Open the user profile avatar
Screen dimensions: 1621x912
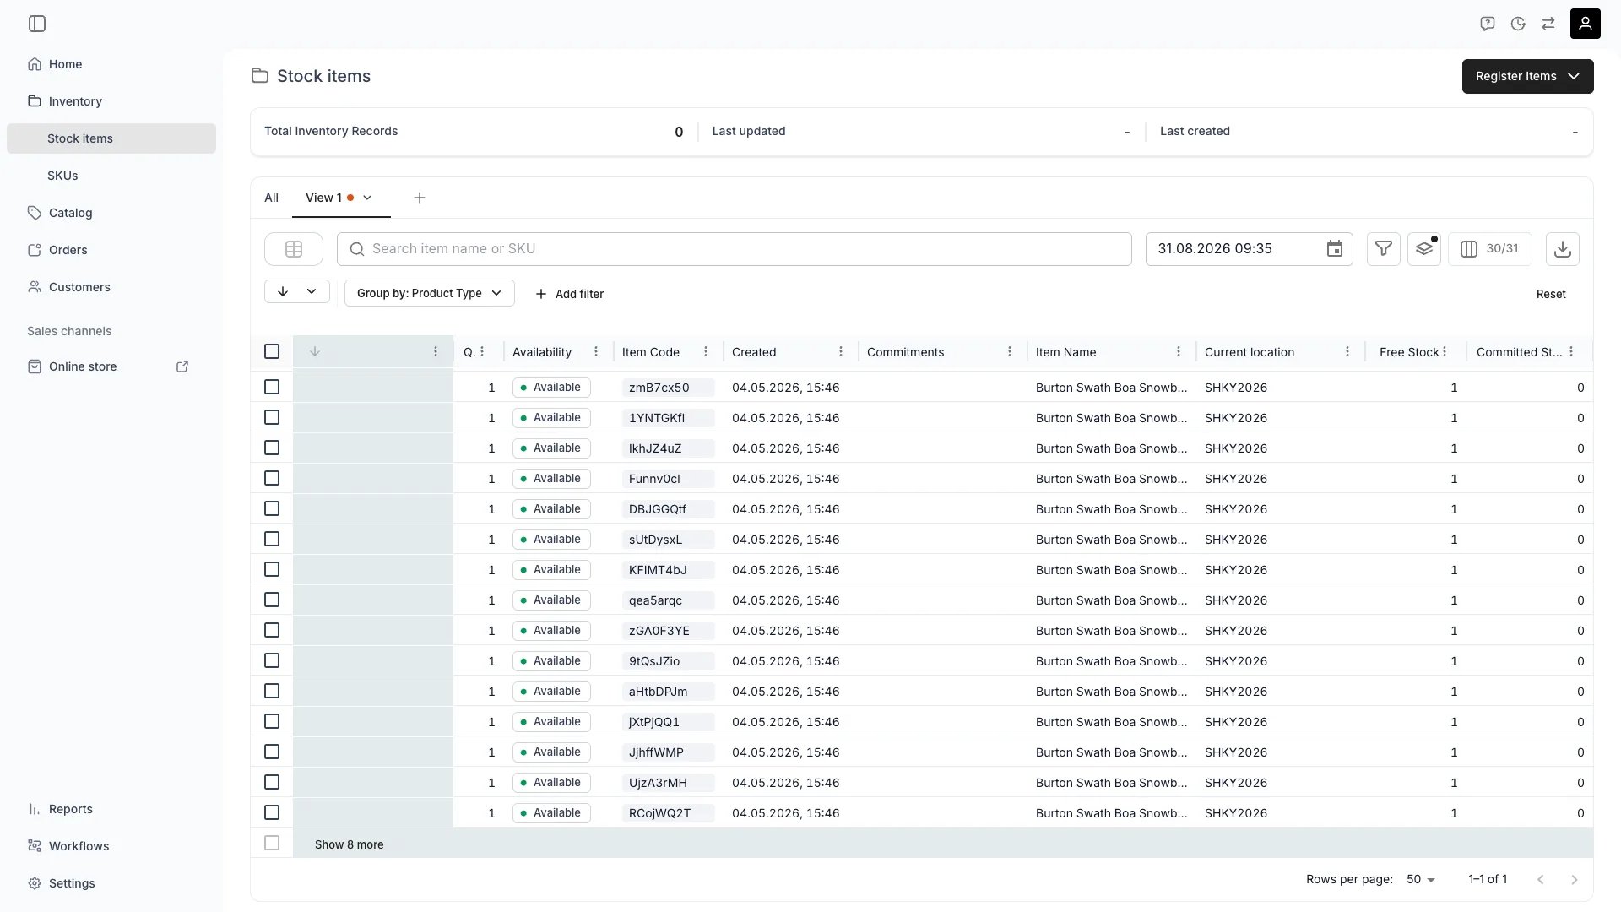click(x=1586, y=24)
